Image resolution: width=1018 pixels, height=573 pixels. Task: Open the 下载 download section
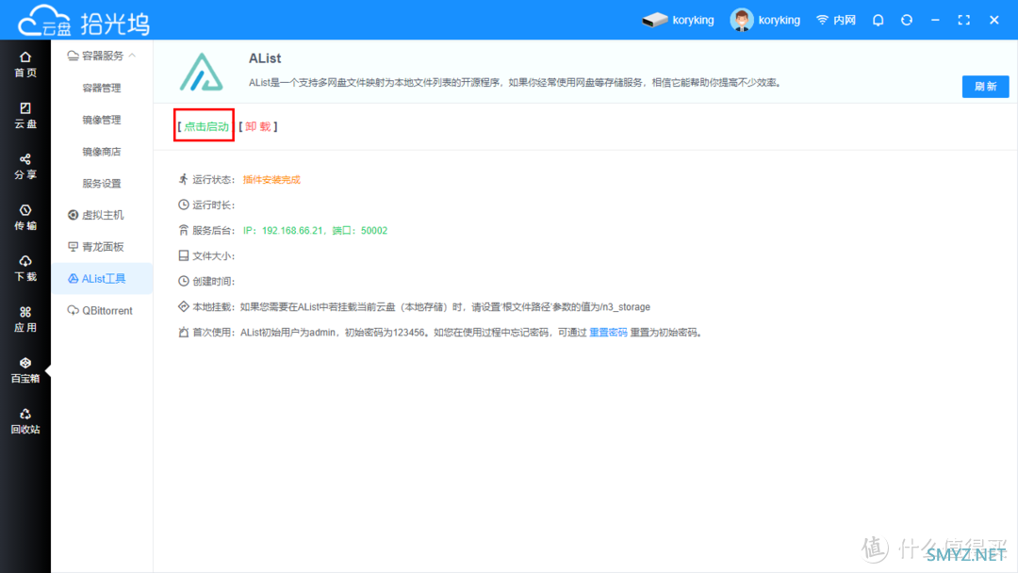coord(25,269)
